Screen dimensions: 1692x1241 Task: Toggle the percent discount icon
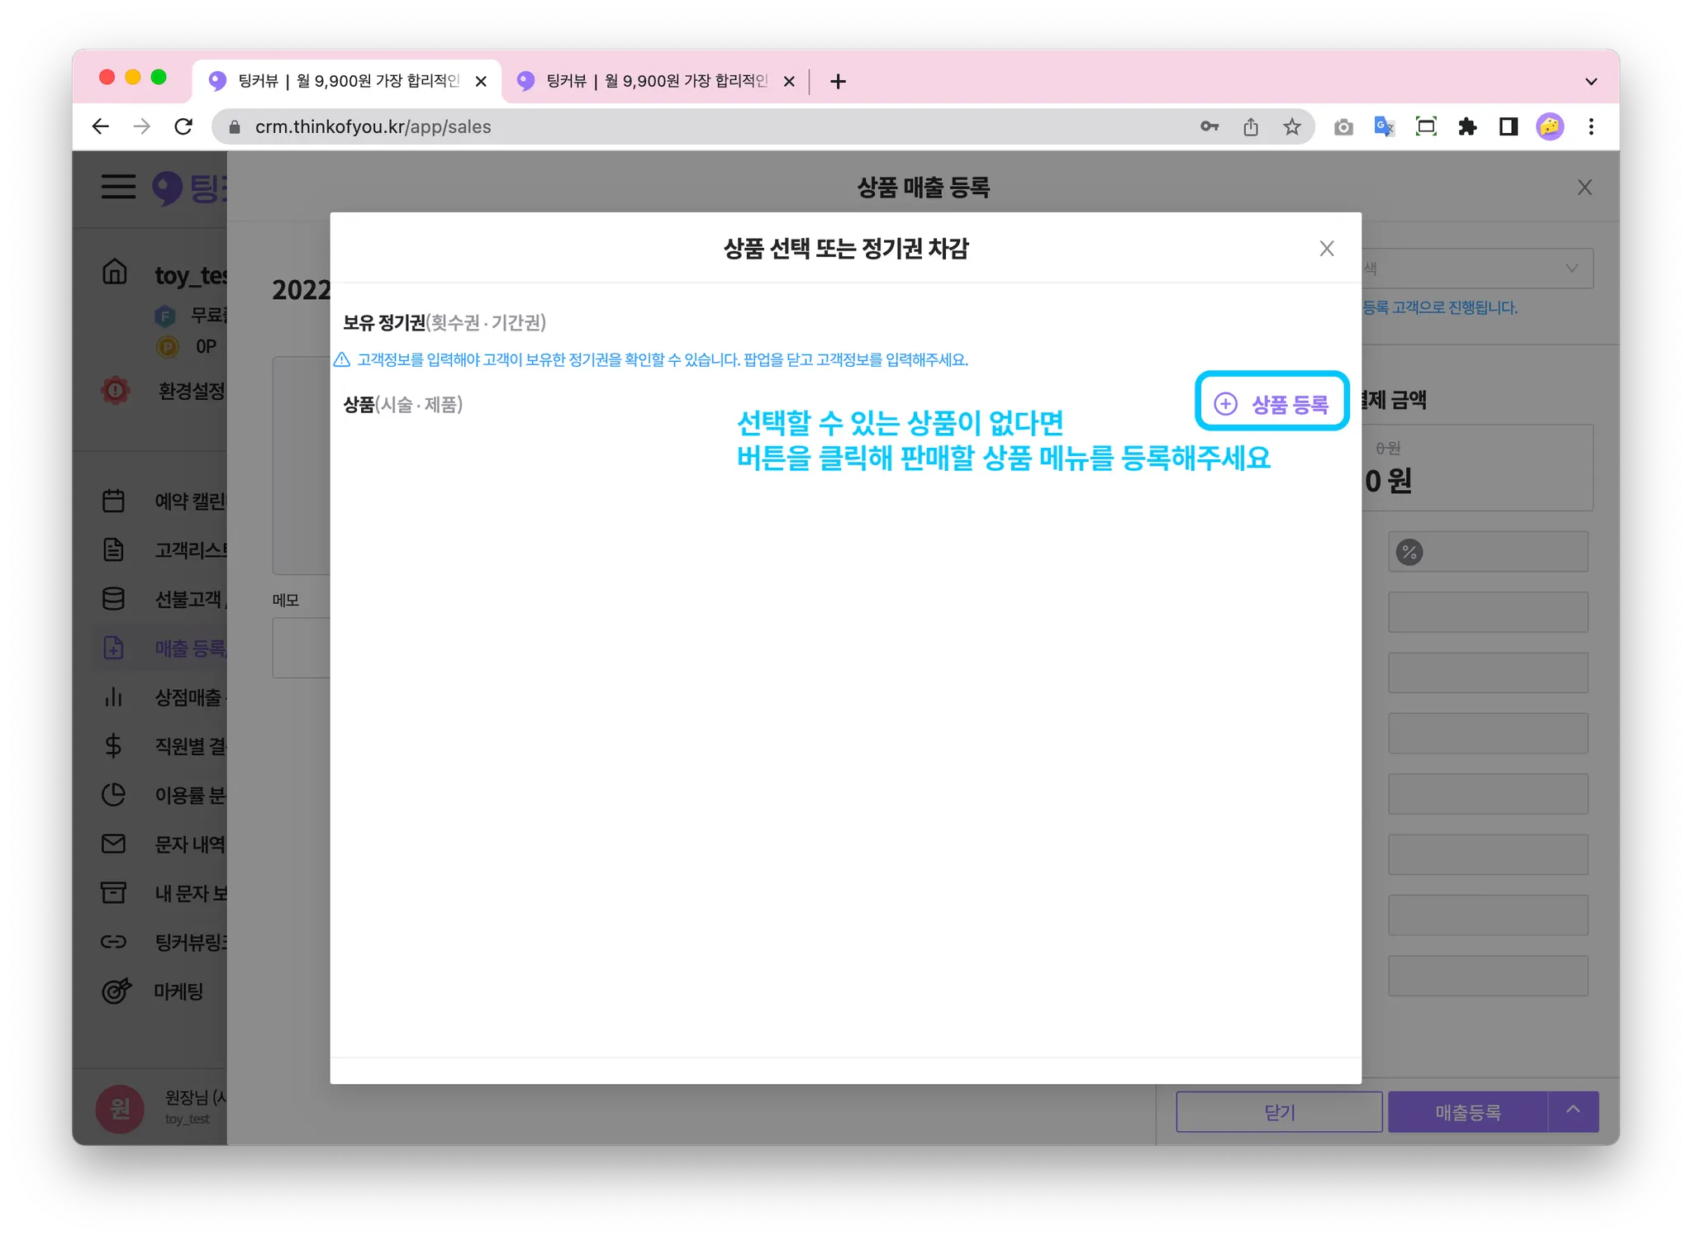click(x=1409, y=552)
